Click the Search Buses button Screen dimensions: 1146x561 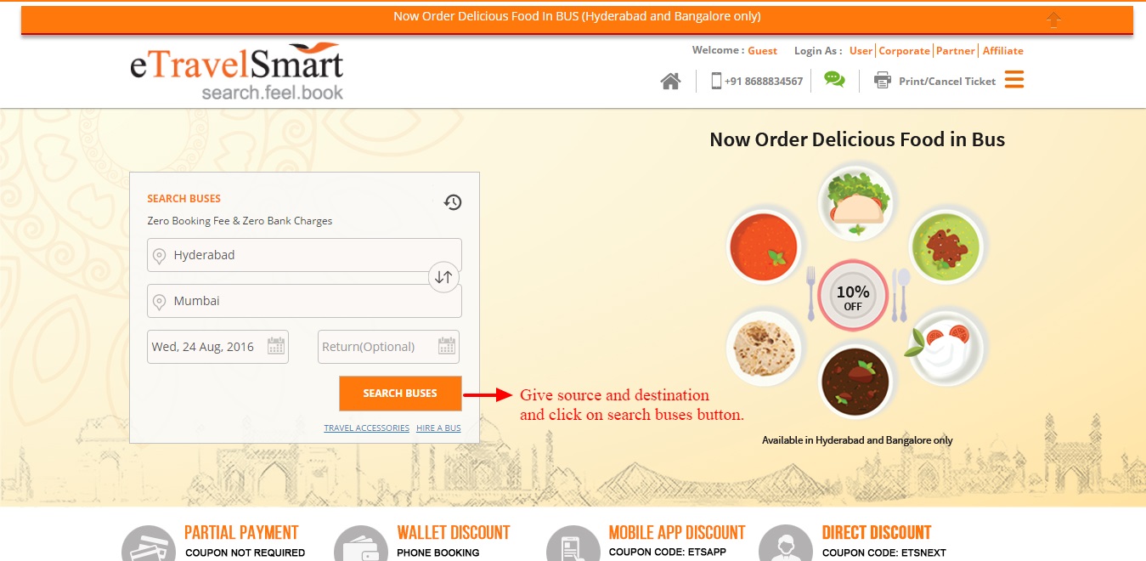coord(400,393)
